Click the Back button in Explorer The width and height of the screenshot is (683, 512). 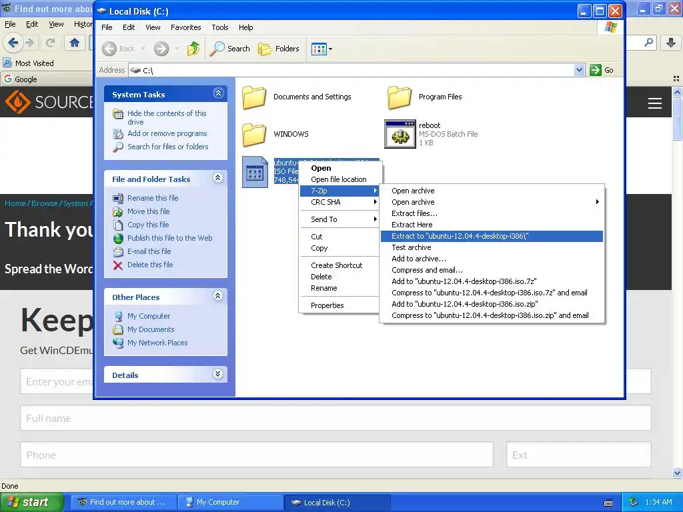(119, 49)
